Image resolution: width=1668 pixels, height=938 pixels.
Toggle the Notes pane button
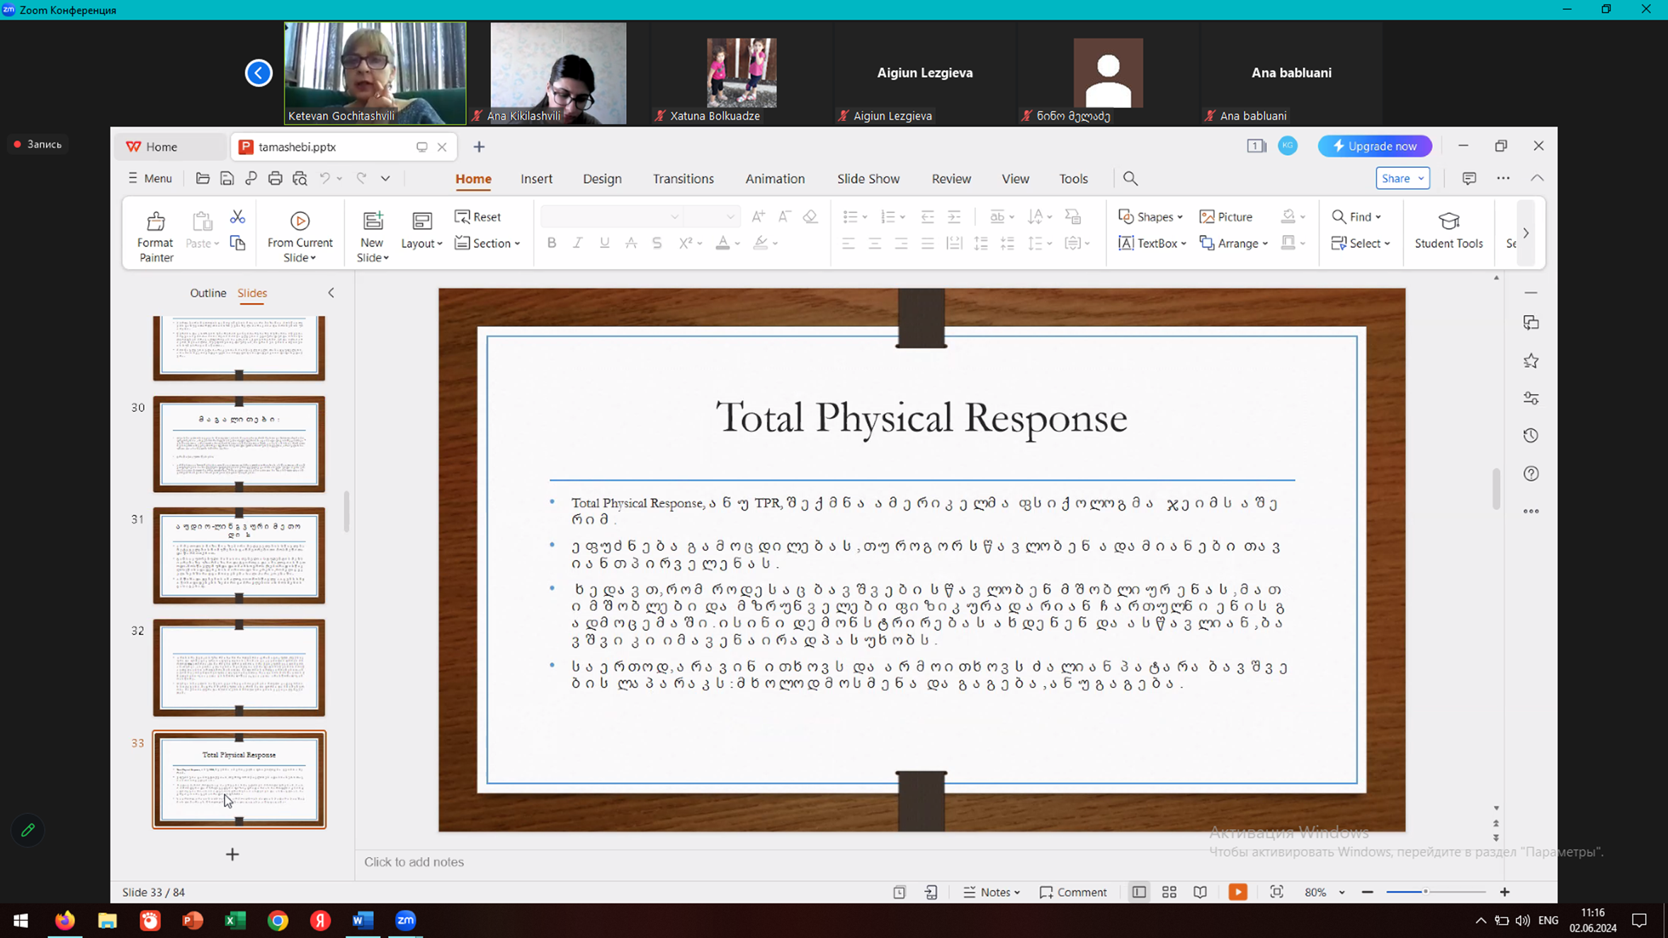click(x=992, y=892)
